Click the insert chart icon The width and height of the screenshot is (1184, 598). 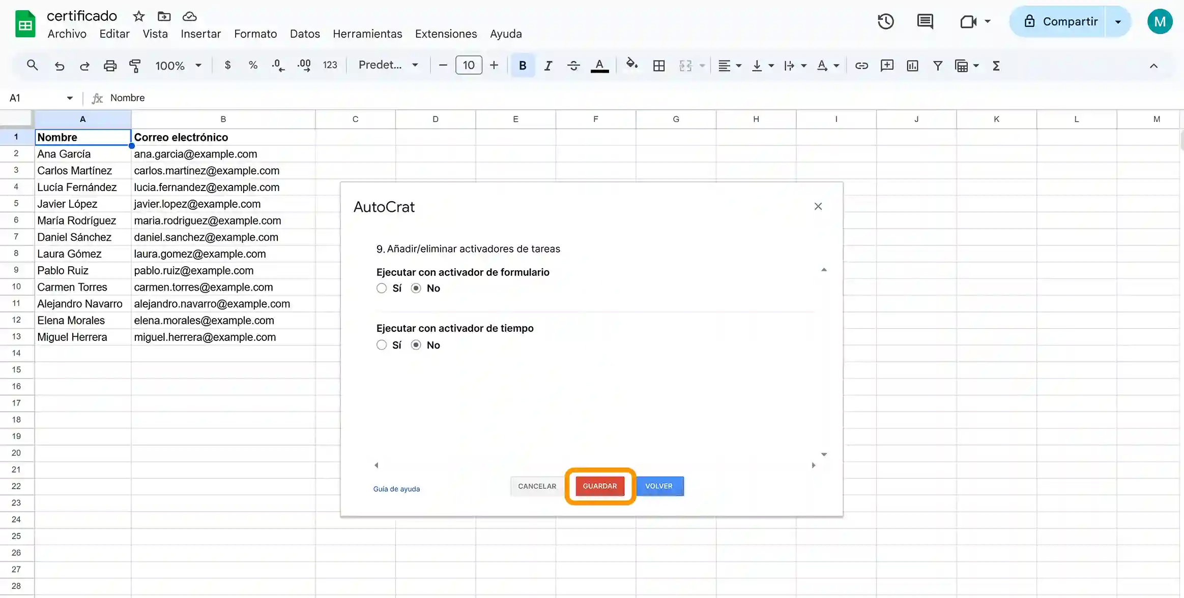[x=912, y=66]
